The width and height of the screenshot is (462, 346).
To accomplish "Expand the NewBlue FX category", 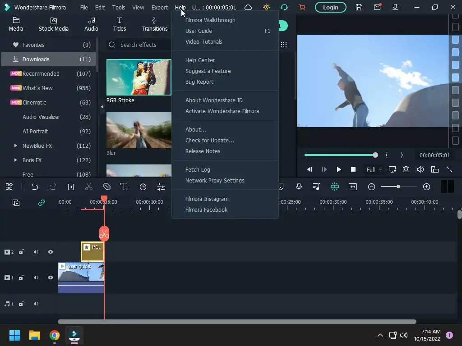I will pos(16,146).
